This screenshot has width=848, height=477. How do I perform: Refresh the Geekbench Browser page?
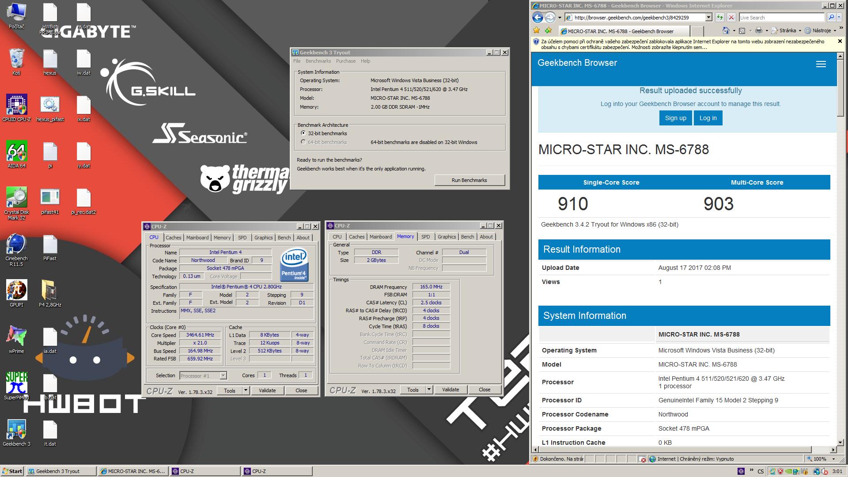pos(720,17)
